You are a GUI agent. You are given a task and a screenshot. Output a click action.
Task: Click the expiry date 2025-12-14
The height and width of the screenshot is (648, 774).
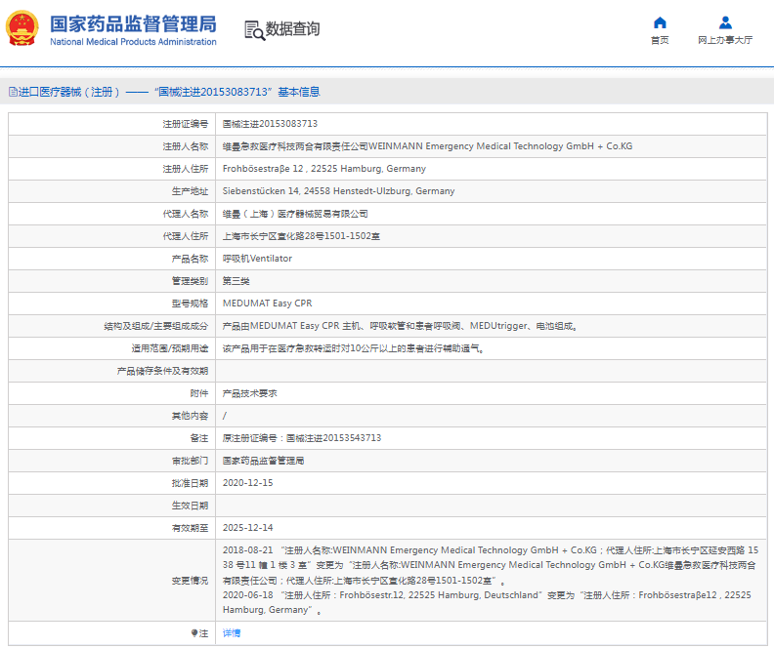click(248, 528)
